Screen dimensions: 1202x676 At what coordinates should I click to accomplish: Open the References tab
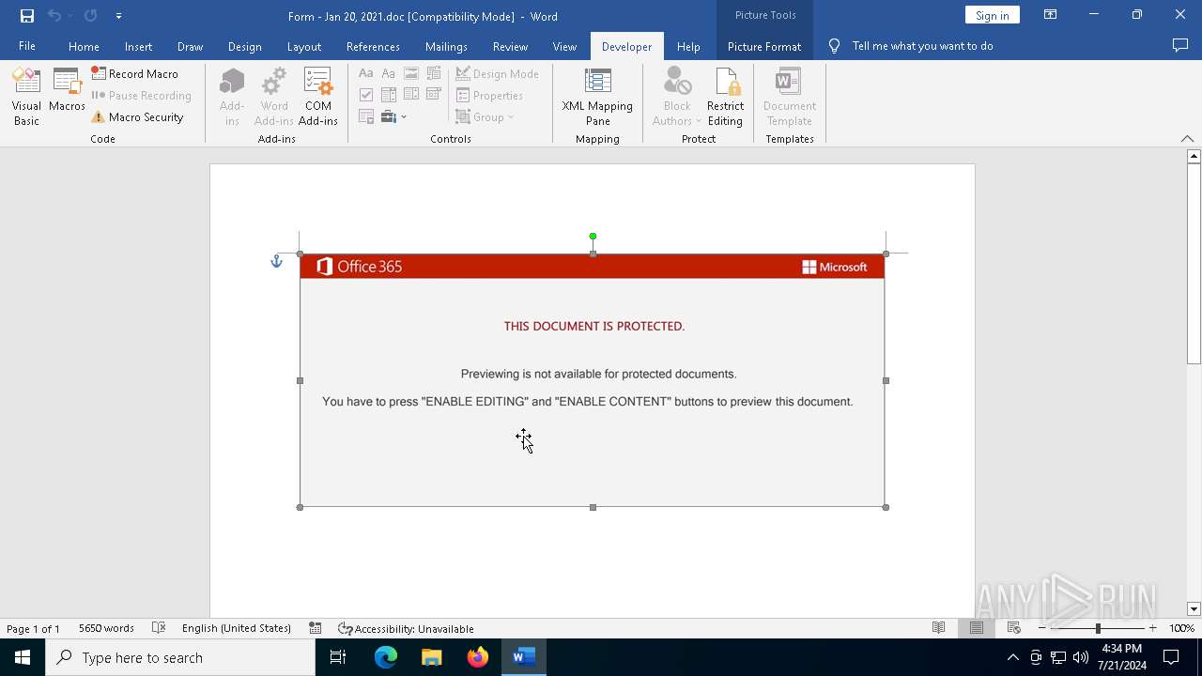click(x=373, y=46)
